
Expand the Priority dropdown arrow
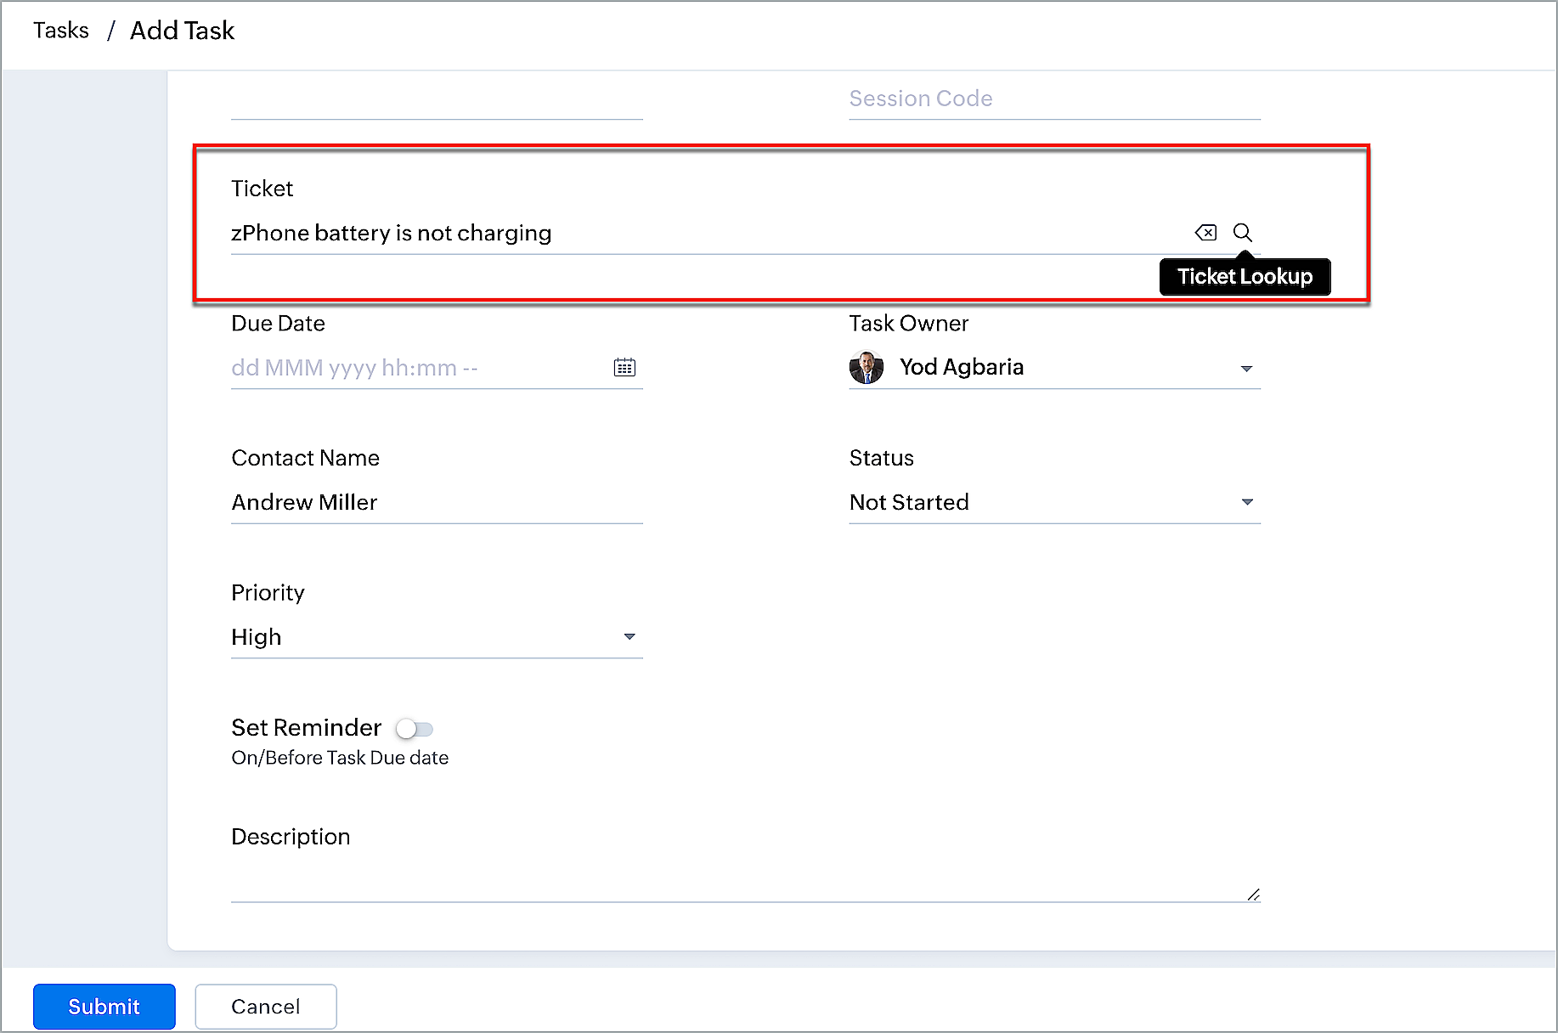[x=629, y=637]
